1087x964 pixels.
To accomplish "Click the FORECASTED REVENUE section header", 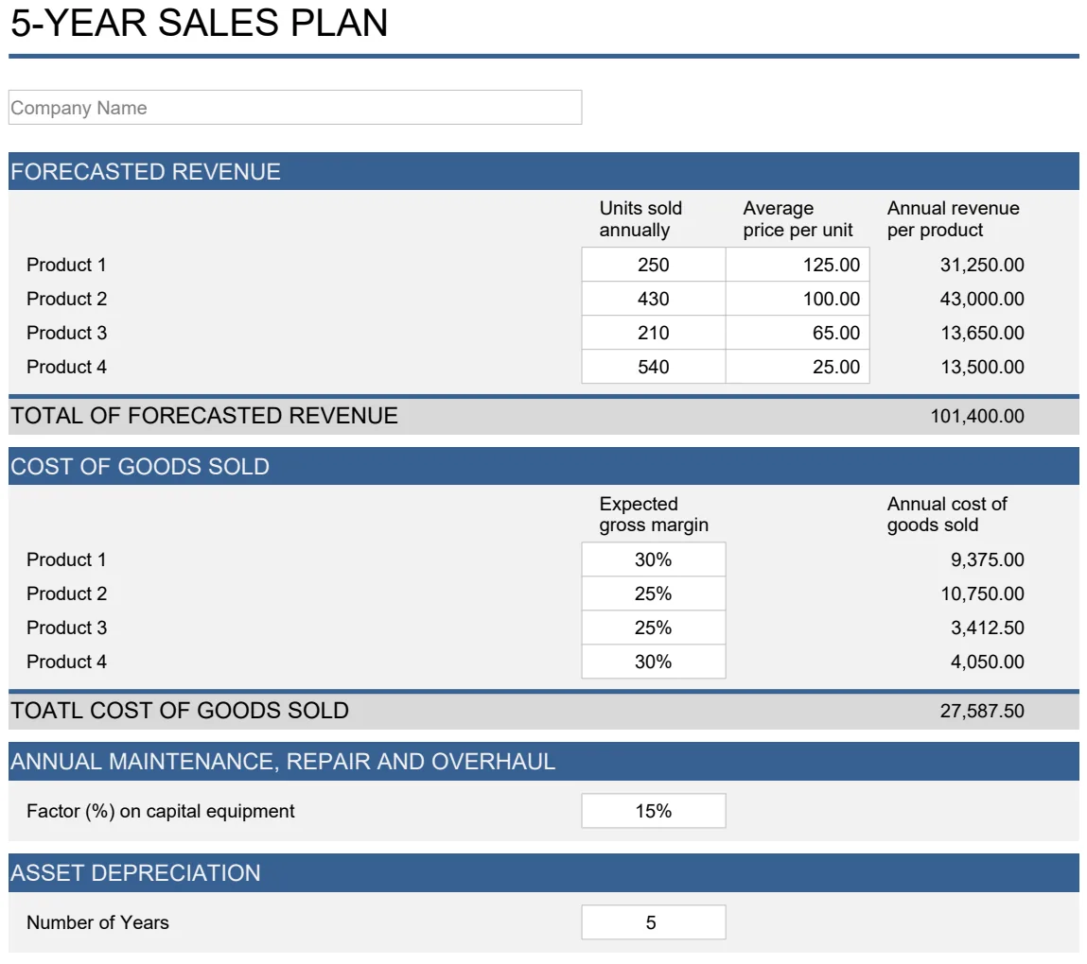I will 543,171.
